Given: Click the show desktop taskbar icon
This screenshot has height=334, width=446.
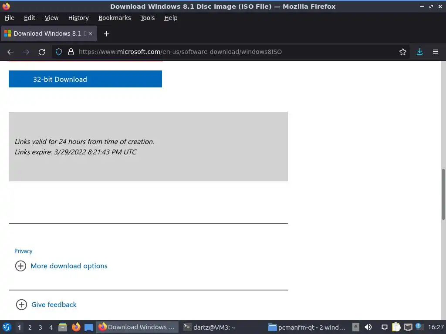Looking at the screenshot, I should point(89,327).
